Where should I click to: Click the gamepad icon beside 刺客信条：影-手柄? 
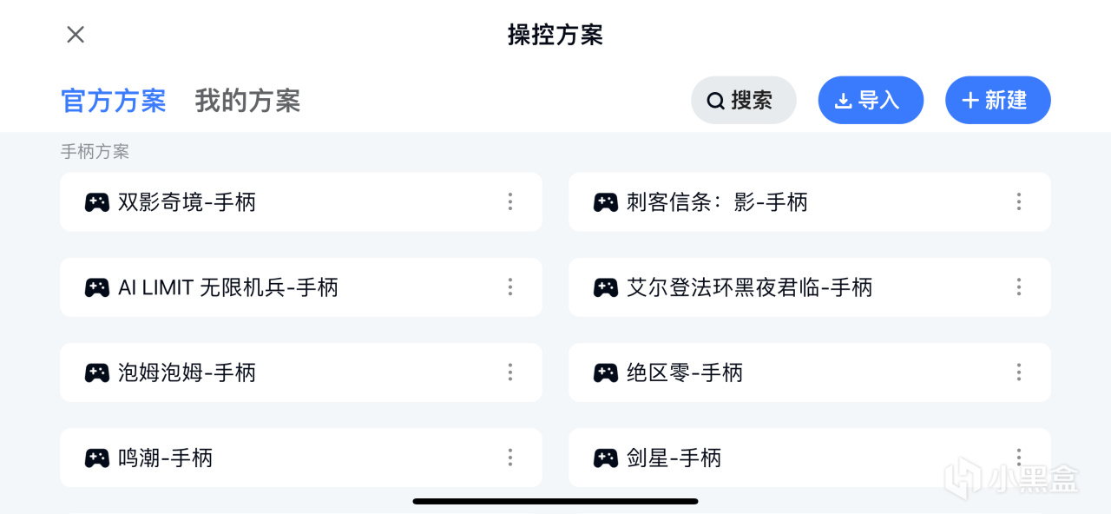605,202
